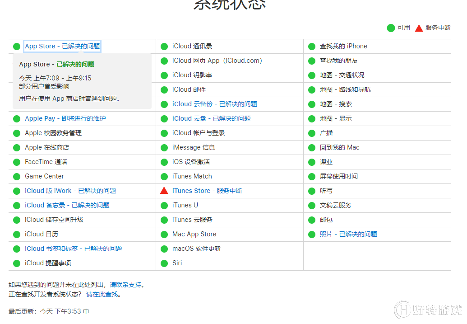Viewport: 467px width, 324px height.
Task: Click green status dot beside 查找我的 iPhone
Action: (x=311, y=47)
